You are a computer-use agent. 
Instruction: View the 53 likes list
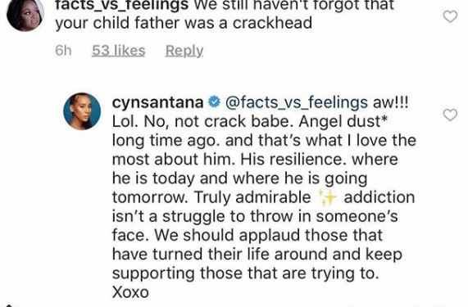[x=119, y=51]
